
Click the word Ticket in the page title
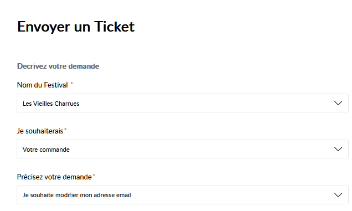114,27
